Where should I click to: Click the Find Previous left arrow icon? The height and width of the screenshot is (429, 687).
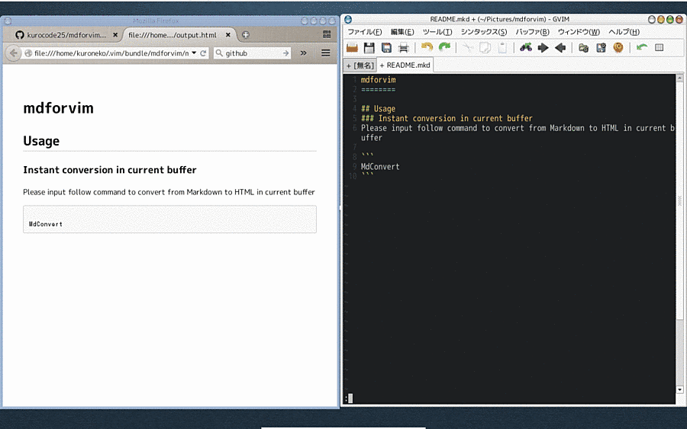point(560,47)
